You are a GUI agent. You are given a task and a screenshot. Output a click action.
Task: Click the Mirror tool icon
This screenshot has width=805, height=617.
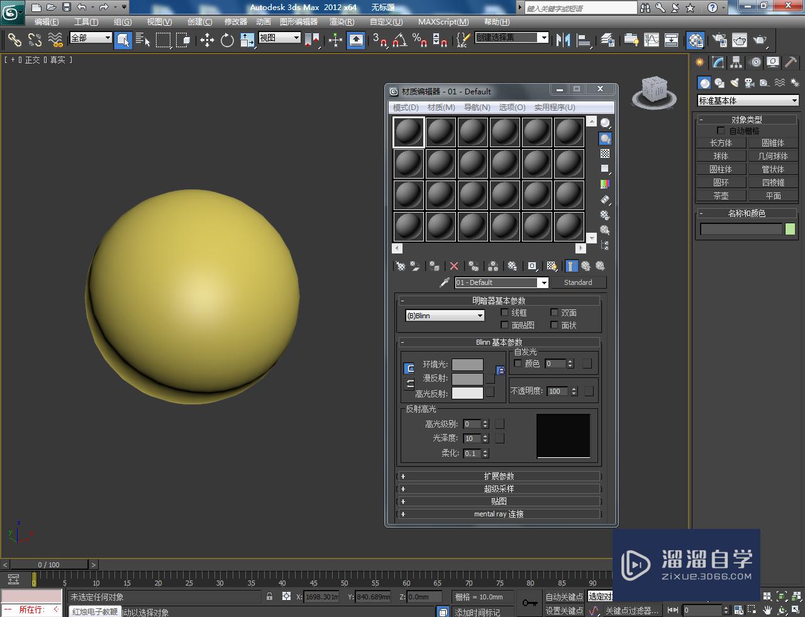[x=563, y=40]
